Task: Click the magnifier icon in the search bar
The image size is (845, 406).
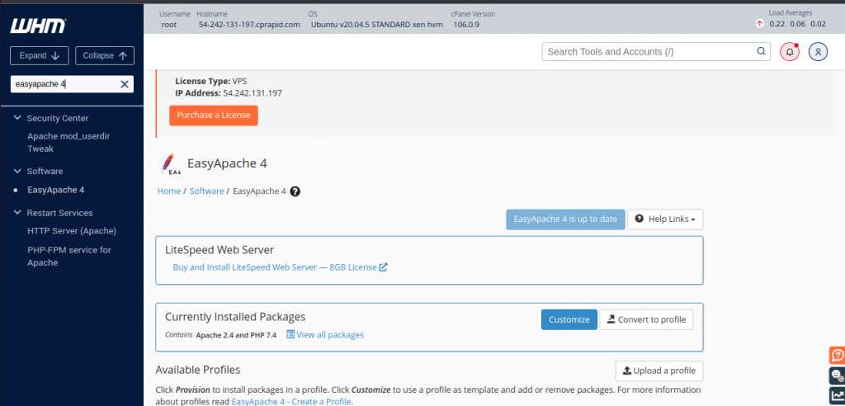Action: (761, 51)
